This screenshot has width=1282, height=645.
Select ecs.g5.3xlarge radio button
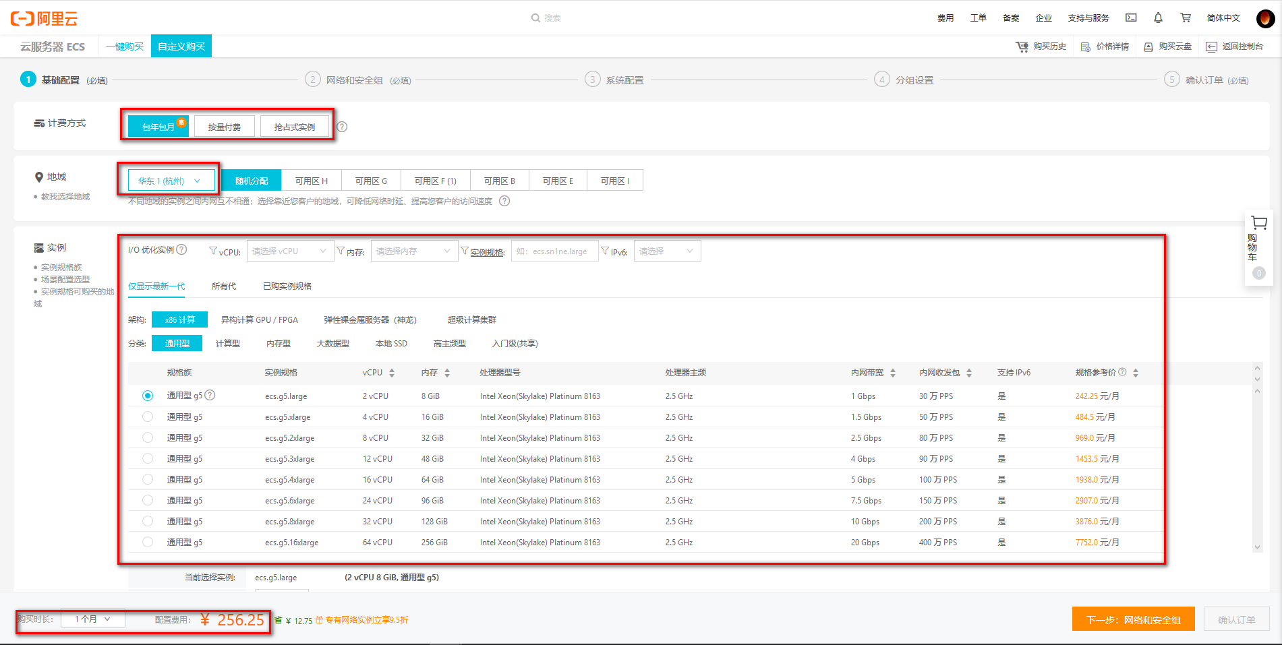[x=148, y=458]
